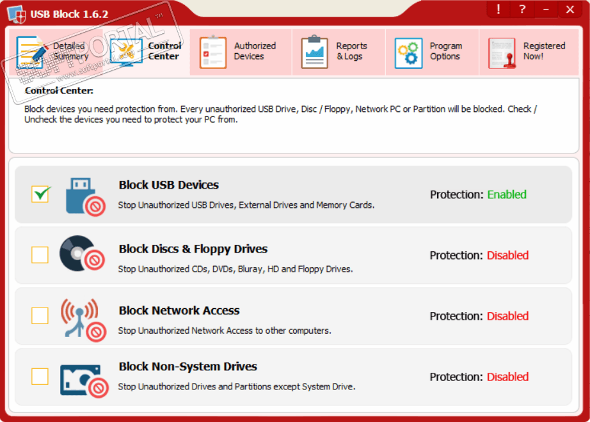The width and height of the screenshot is (590, 422).
Task: Click 'Stop Unauthorized CDs, DVDs' description text
Action: click(235, 269)
